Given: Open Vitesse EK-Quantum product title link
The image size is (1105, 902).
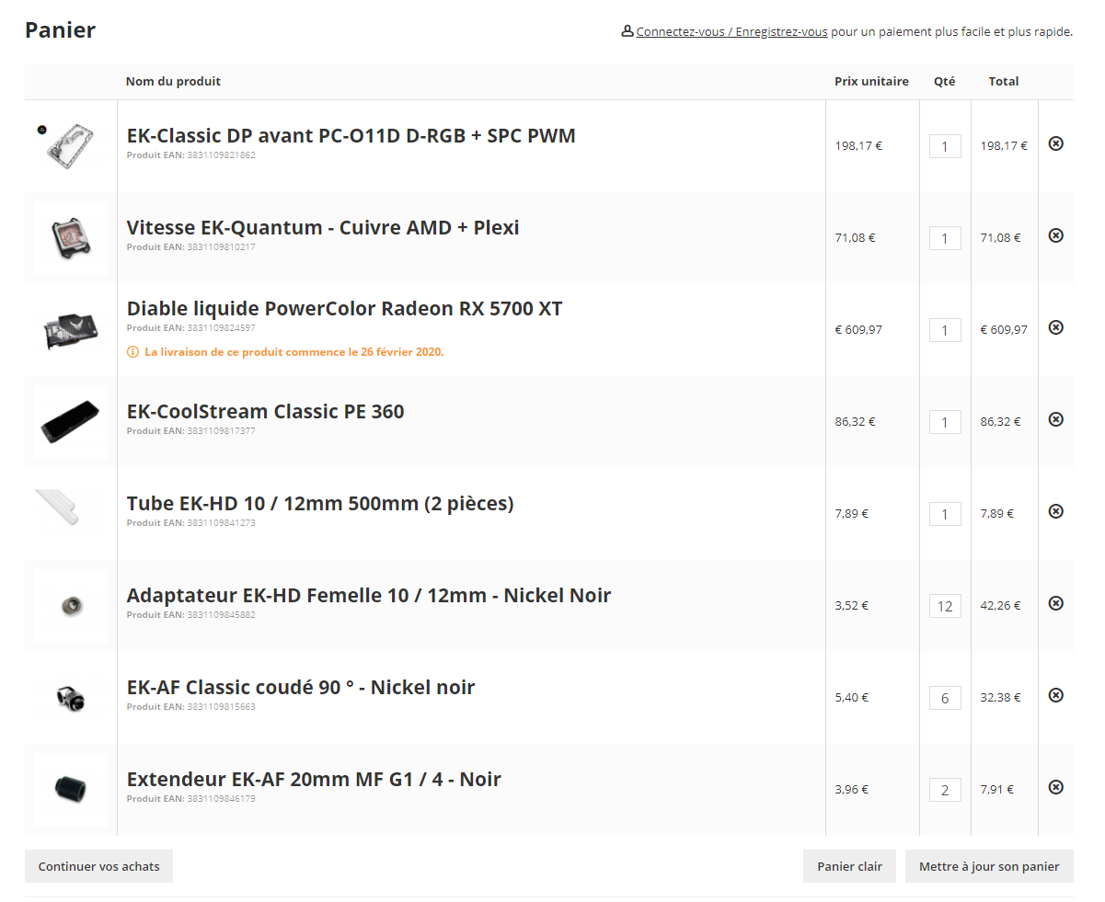Looking at the screenshot, I should point(323,227).
